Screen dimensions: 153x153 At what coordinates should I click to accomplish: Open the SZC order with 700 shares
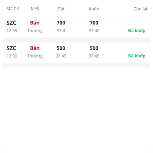pyautogui.click(x=76, y=27)
